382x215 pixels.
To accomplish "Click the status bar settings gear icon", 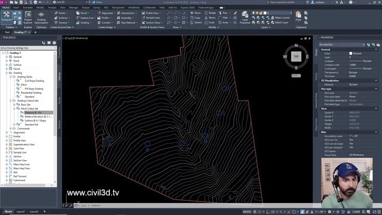I will click(329, 212).
